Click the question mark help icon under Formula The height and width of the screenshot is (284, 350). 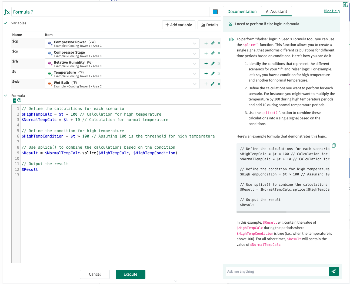coord(19,100)
